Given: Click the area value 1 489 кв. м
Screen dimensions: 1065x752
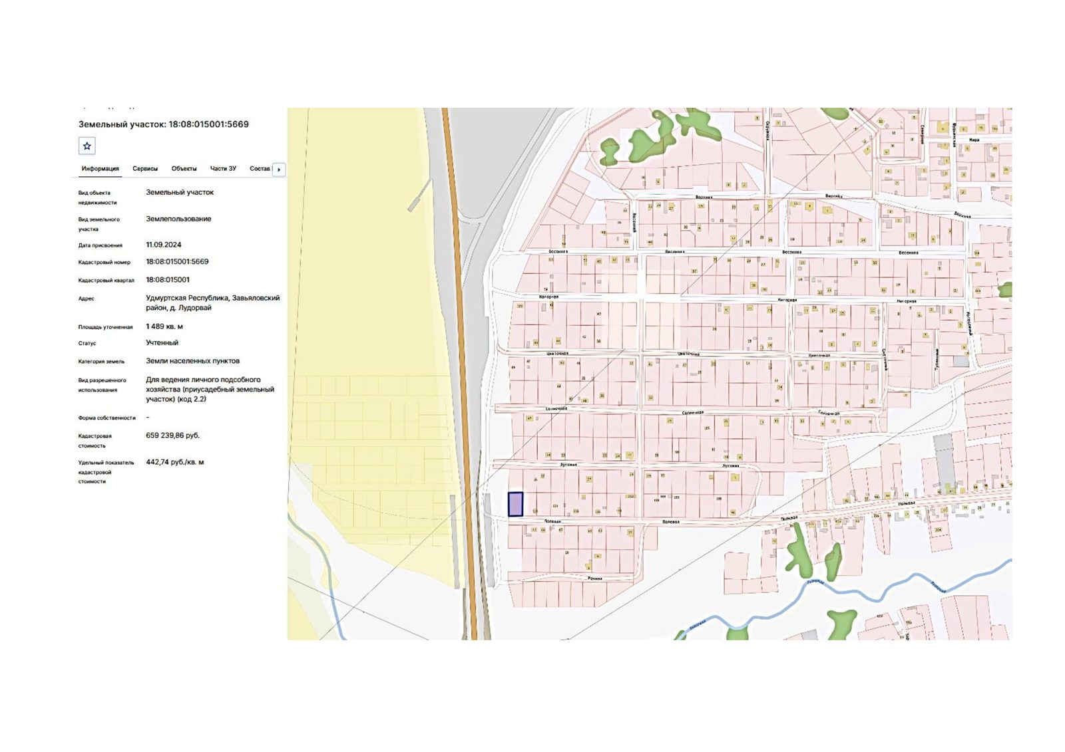Looking at the screenshot, I should (164, 326).
